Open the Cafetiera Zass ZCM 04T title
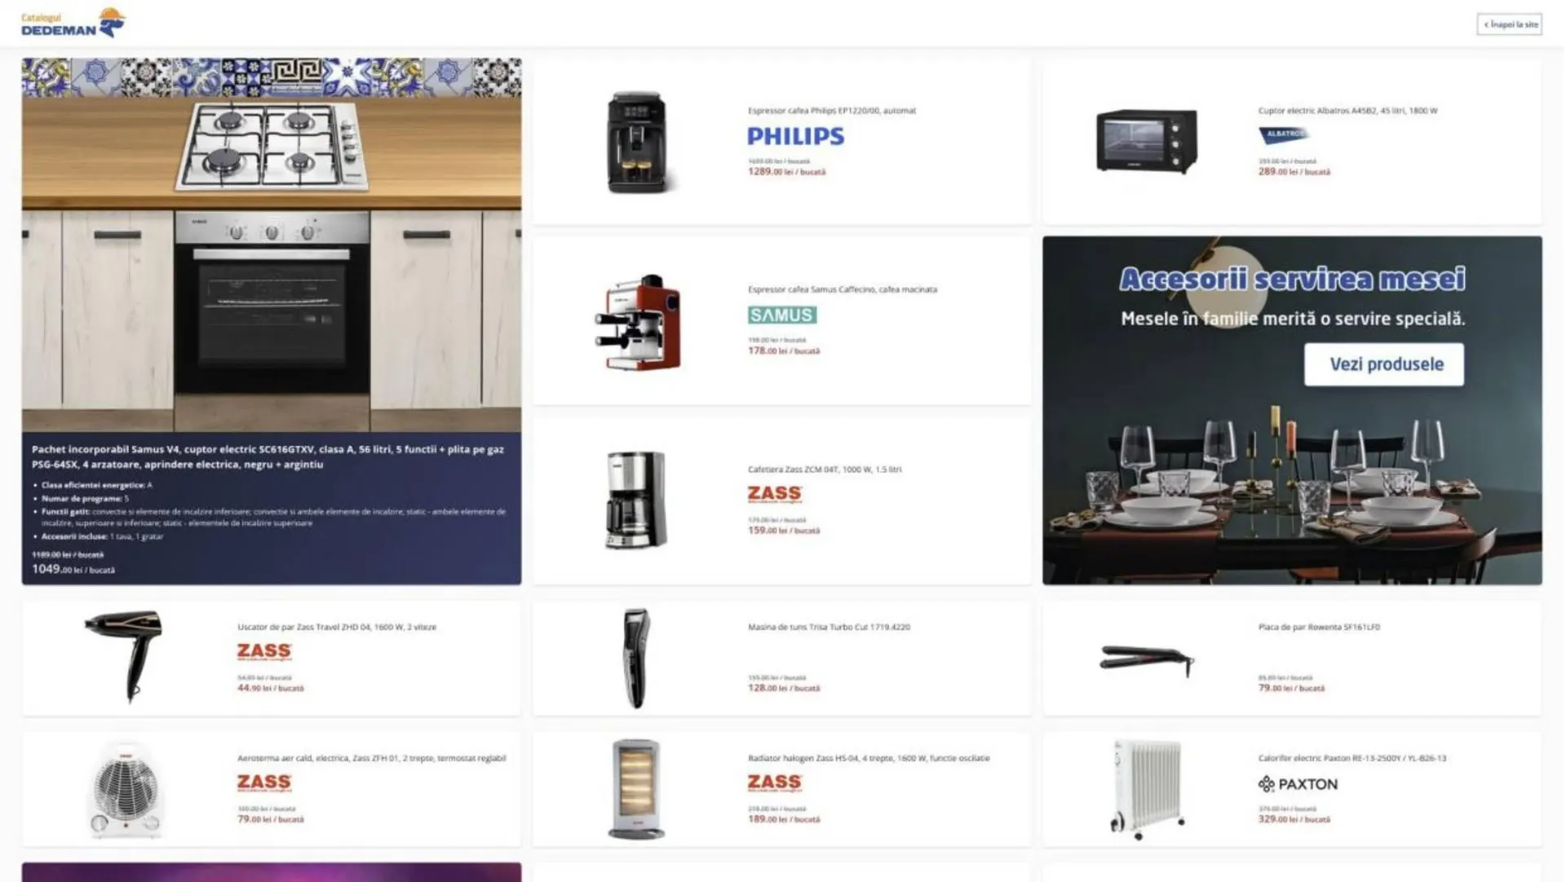This screenshot has height=882, width=1566. coord(825,470)
